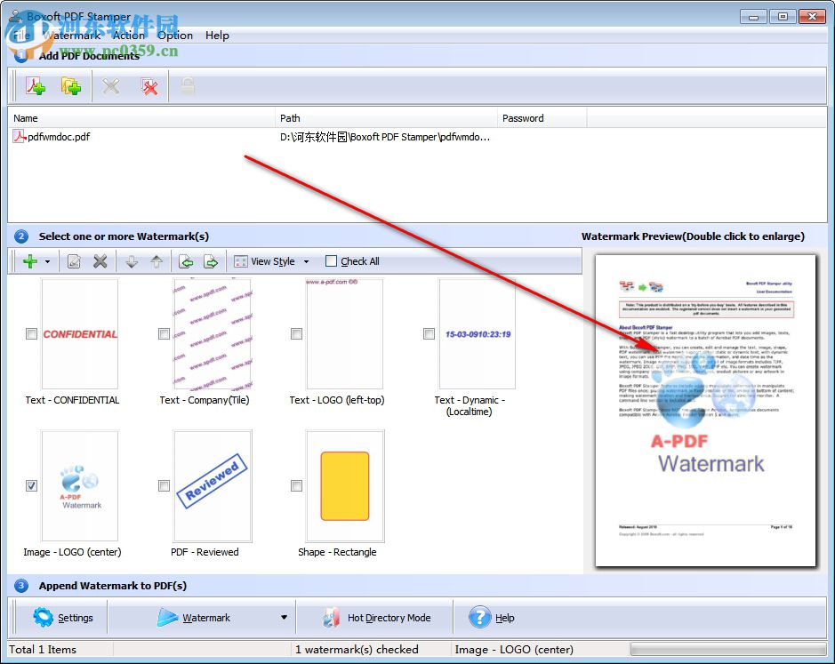Click the export watermarks icon
The width and height of the screenshot is (835, 664).
(x=212, y=260)
